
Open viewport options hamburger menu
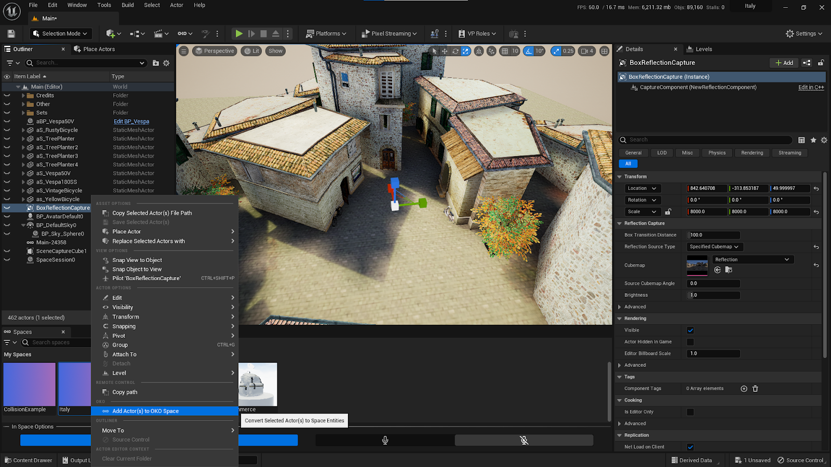(183, 51)
